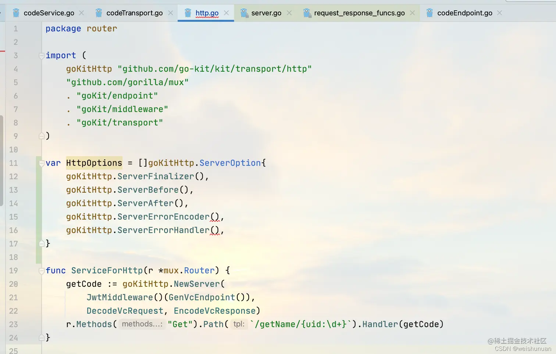The width and height of the screenshot is (556, 354).
Task: Collapse the import block fold marker
Action: click(42, 56)
